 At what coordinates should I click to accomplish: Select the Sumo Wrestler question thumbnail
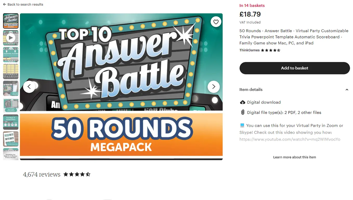pos(11,154)
